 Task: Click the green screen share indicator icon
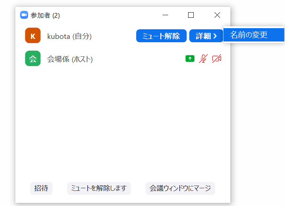[x=190, y=59]
